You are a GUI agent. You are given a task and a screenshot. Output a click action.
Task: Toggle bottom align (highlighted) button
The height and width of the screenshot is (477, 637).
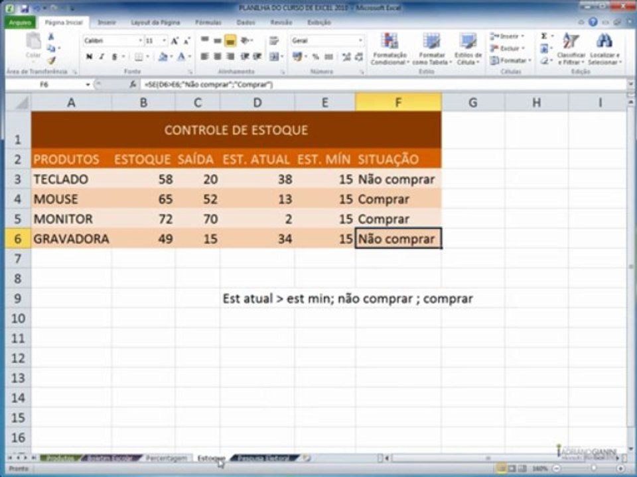coord(230,40)
